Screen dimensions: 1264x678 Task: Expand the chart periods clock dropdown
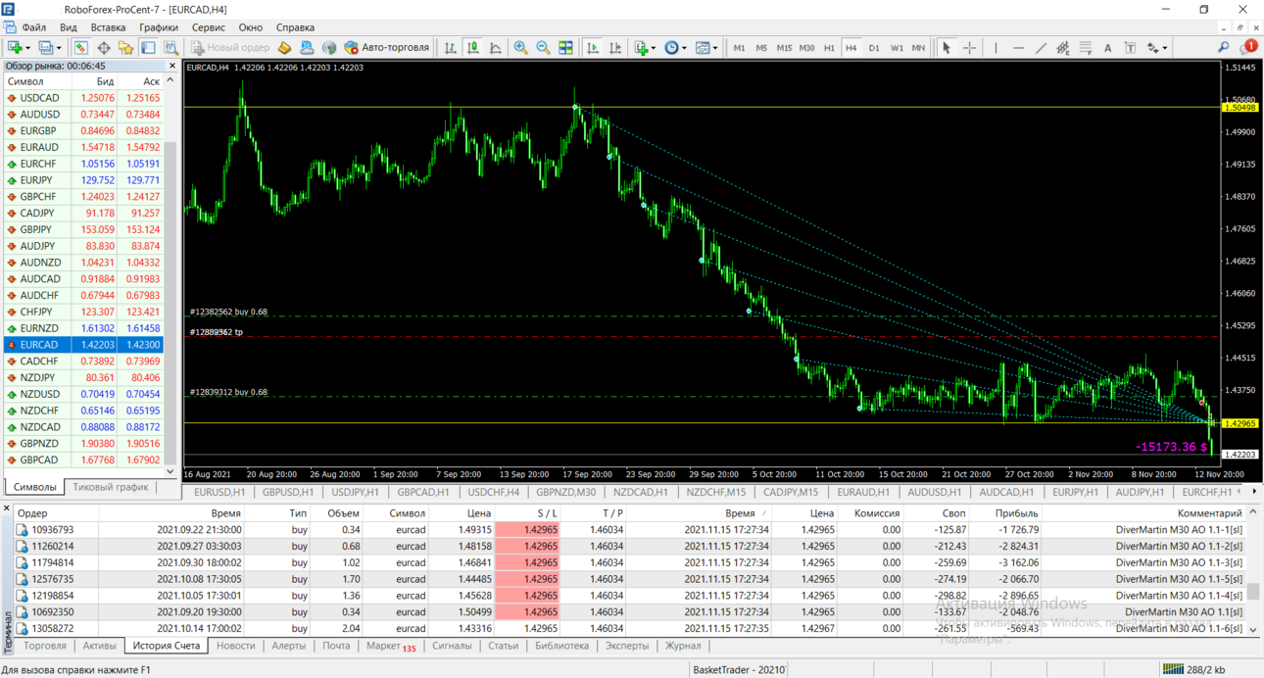click(683, 47)
